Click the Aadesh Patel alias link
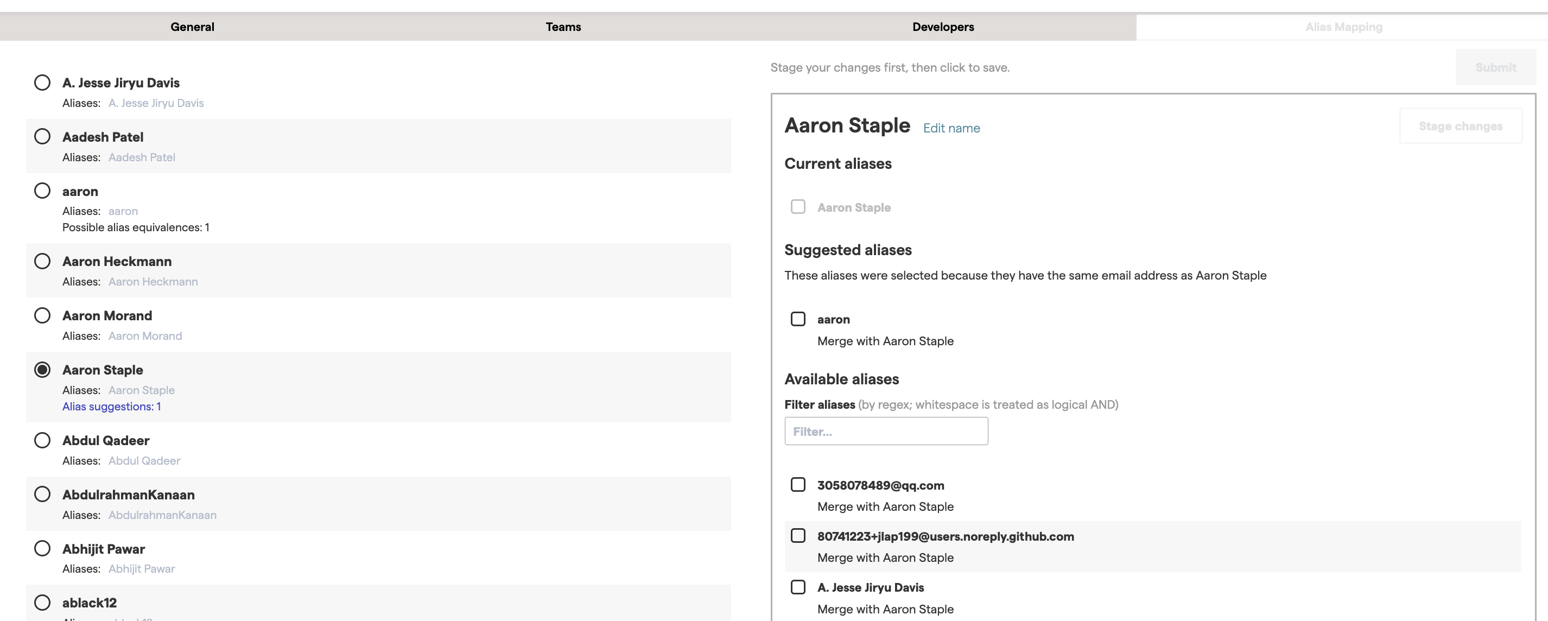Viewport: 1548px width, 621px height. [141, 157]
